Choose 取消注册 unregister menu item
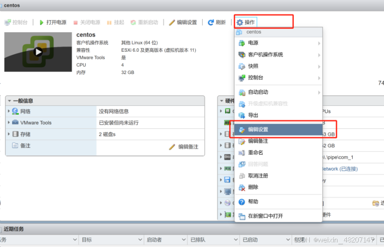 pyautogui.click(x=278, y=176)
